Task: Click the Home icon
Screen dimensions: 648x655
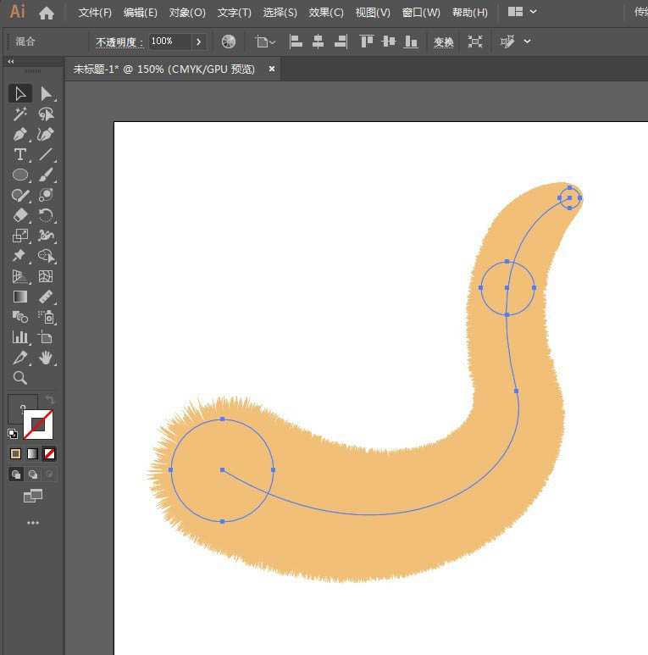Action: [47, 13]
